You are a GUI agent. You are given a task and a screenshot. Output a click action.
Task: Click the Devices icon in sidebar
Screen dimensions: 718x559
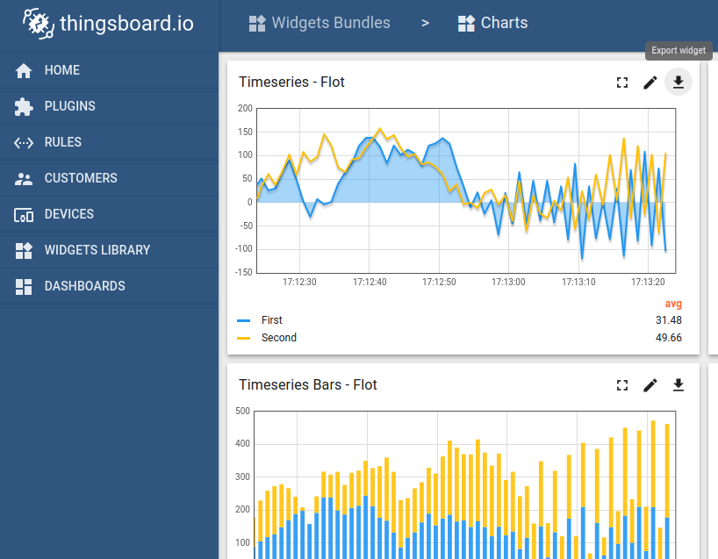coord(24,214)
